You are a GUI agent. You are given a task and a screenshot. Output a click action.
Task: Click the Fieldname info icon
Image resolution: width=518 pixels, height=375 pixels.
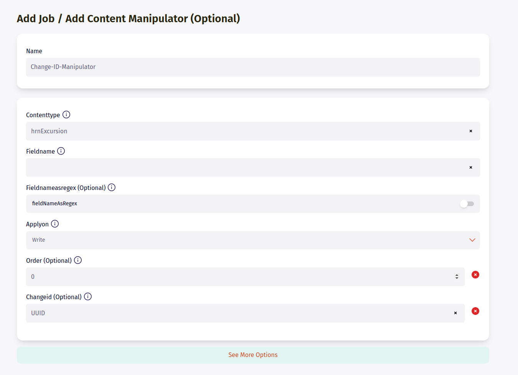(61, 151)
